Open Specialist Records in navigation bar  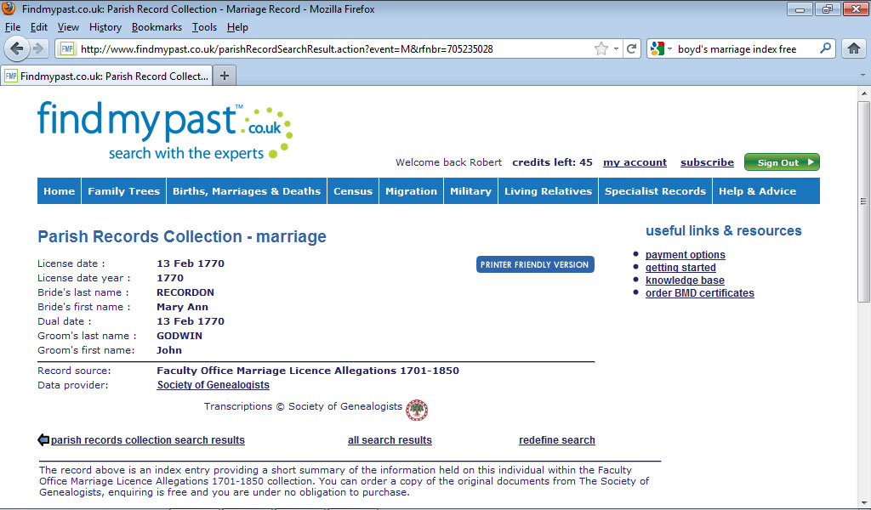tap(656, 191)
